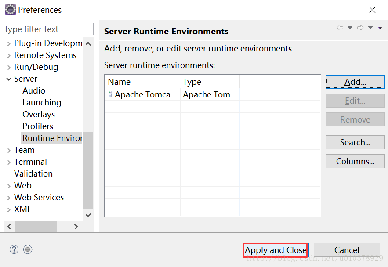This screenshot has height=267, width=388.
Task: Open the forward history dropdown arrow
Action: pos(370,28)
